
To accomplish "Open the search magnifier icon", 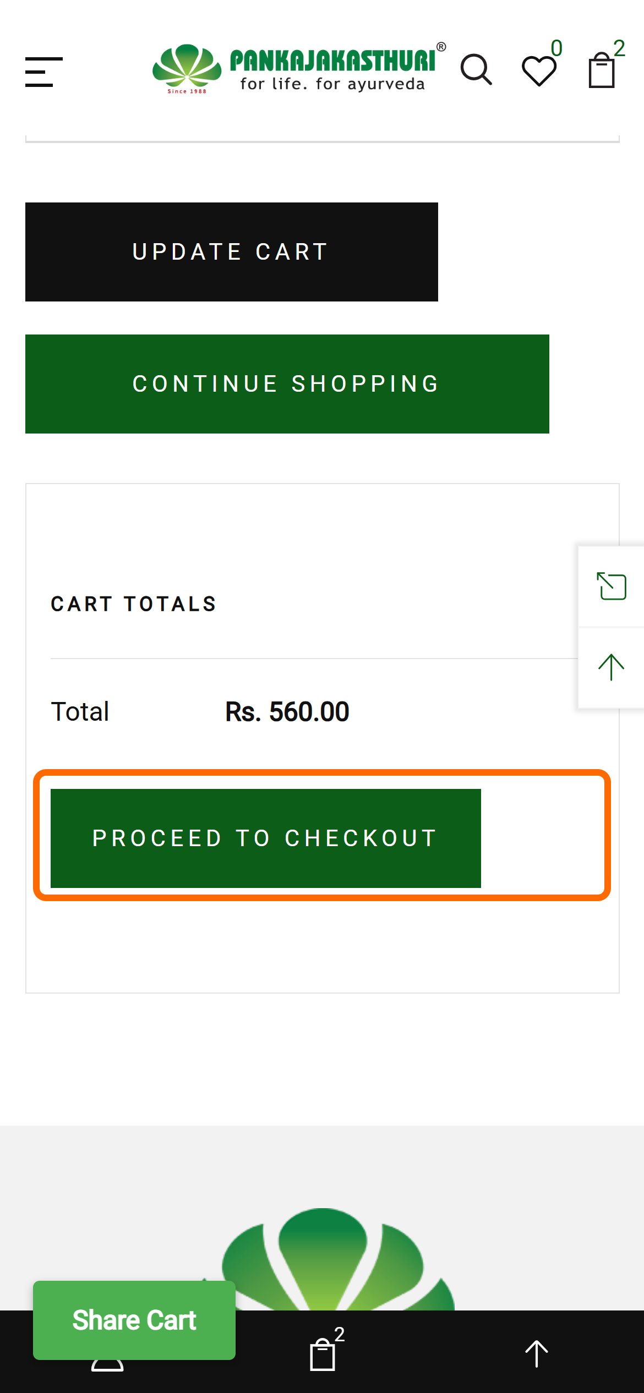I will point(476,70).
